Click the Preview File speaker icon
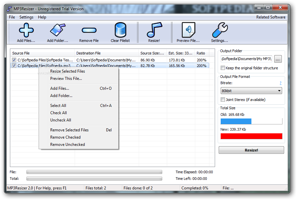The height and width of the screenshot is (200, 297). [x=188, y=30]
